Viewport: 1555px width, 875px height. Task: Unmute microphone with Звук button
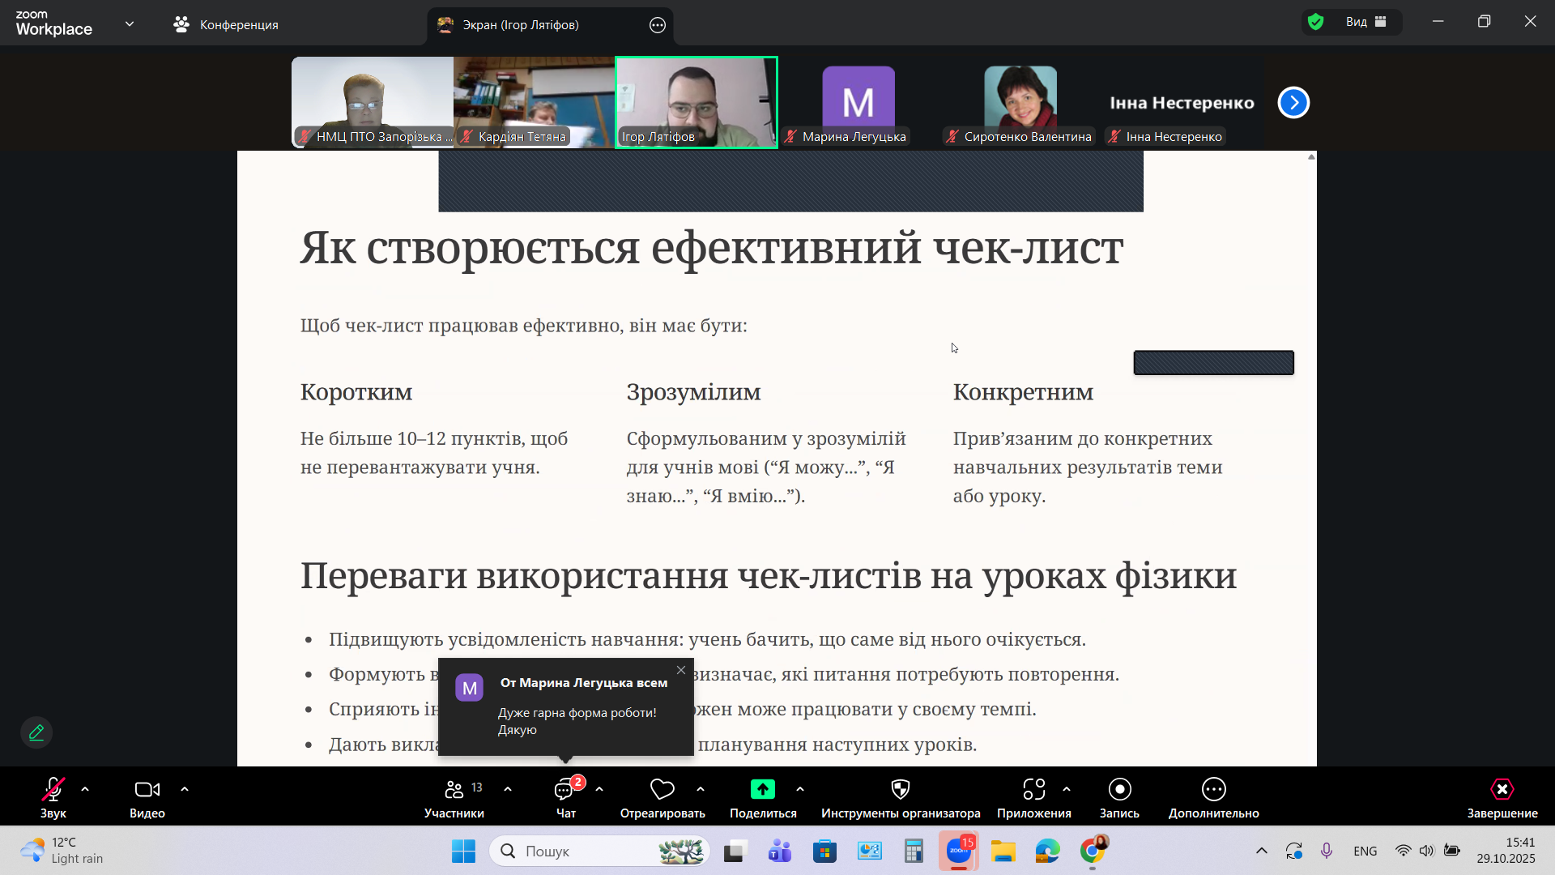point(53,790)
